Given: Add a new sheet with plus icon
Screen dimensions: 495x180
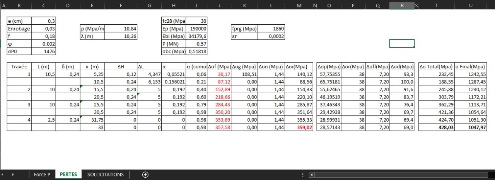Looking at the screenshot, I should pyautogui.click(x=145, y=175).
